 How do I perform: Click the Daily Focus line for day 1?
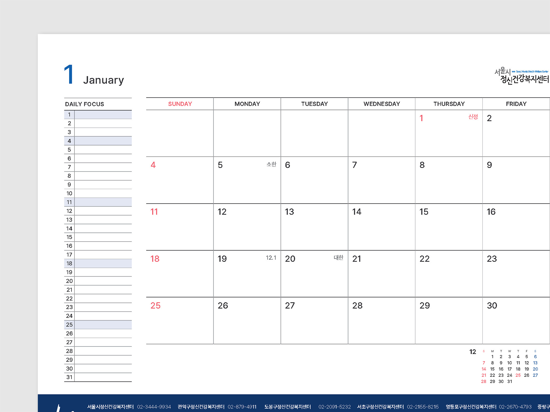(x=98, y=115)
